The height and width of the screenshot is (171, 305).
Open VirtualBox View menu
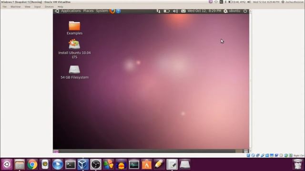[x=28, y=7]
